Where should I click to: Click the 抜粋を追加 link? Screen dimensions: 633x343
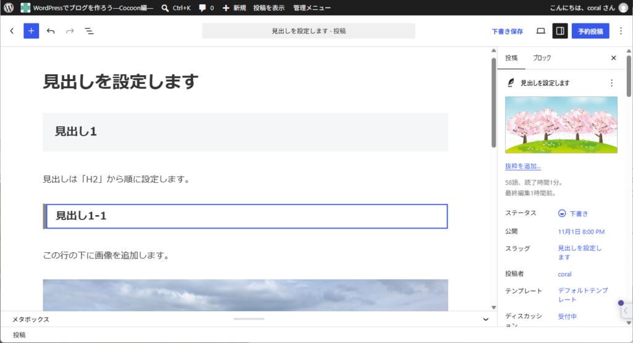click(523, 166)
